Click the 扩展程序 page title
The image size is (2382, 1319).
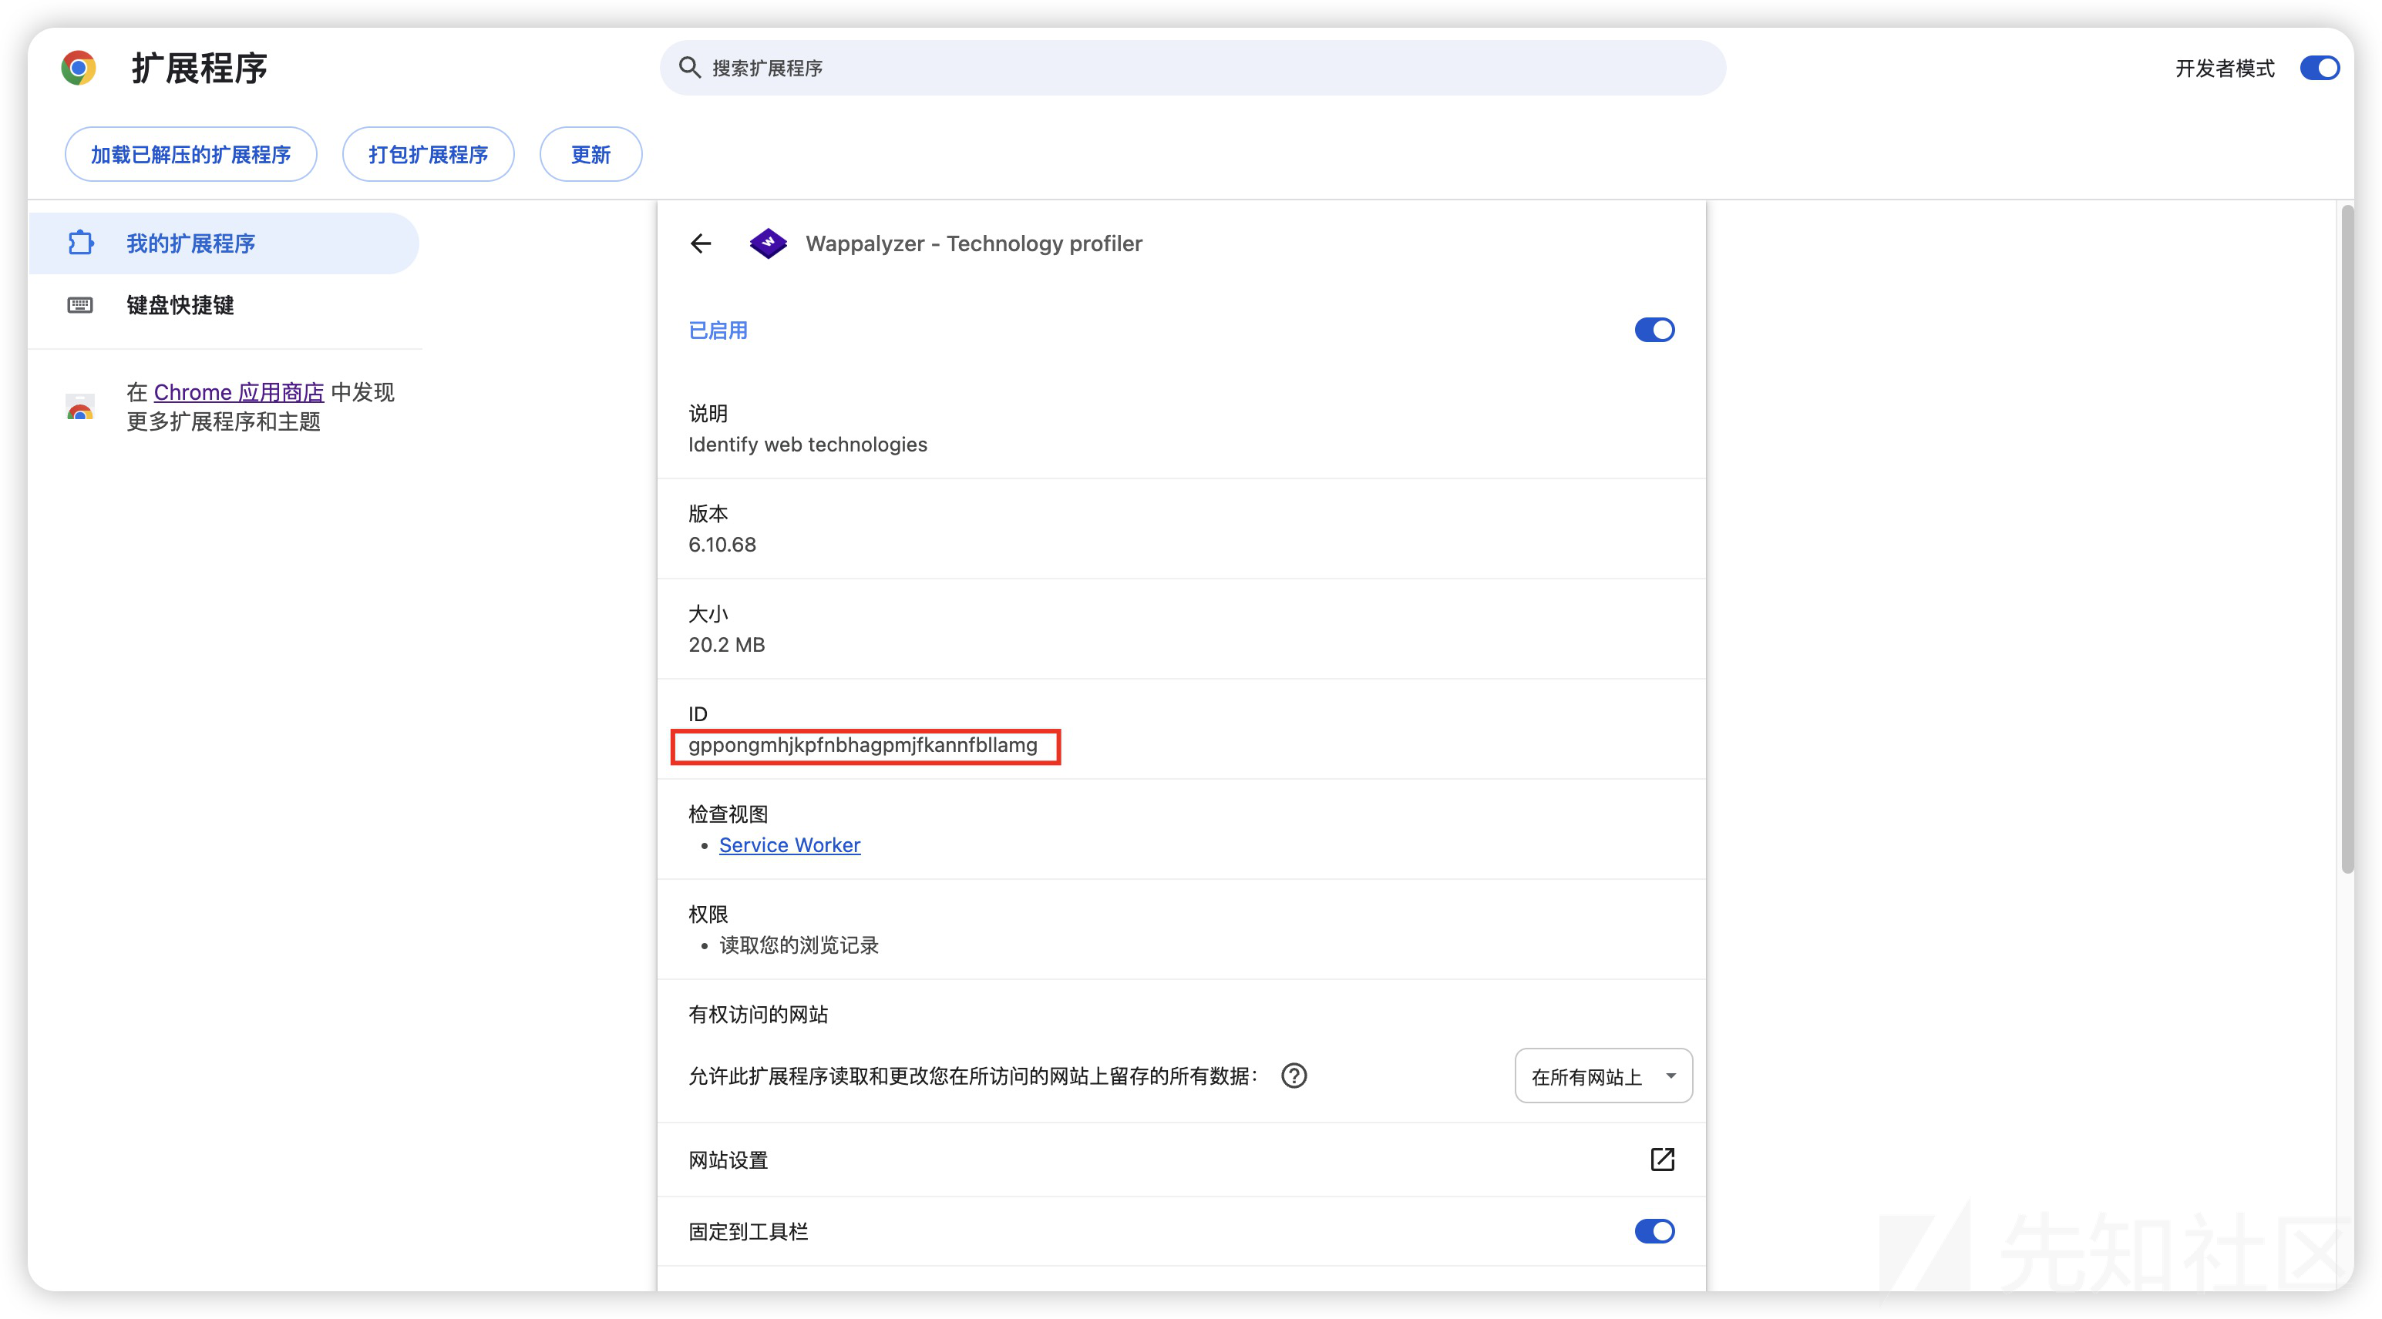coord(200,68)
